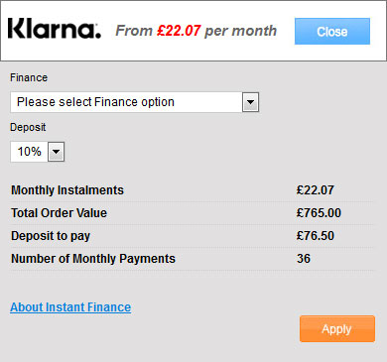Click the Klarna logo
Screen dimensions: 387x362
pos(55,29)
